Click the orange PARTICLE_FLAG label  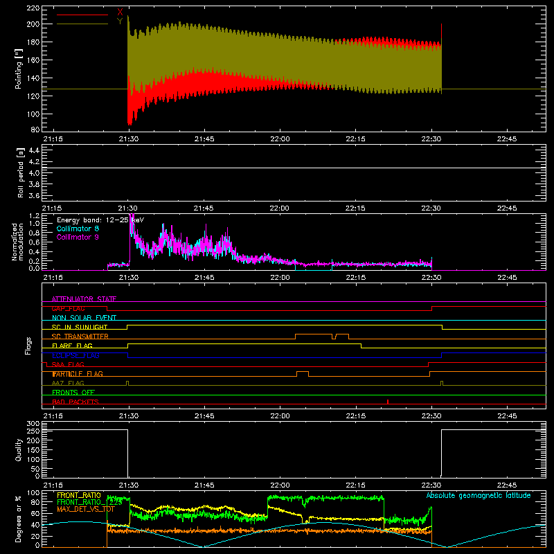click(78, 374)
